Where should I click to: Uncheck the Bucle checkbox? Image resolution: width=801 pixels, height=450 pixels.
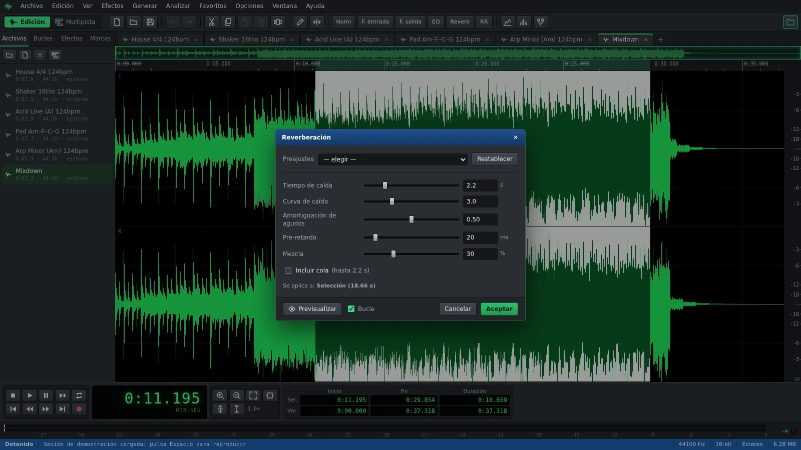tap(351, 309)
